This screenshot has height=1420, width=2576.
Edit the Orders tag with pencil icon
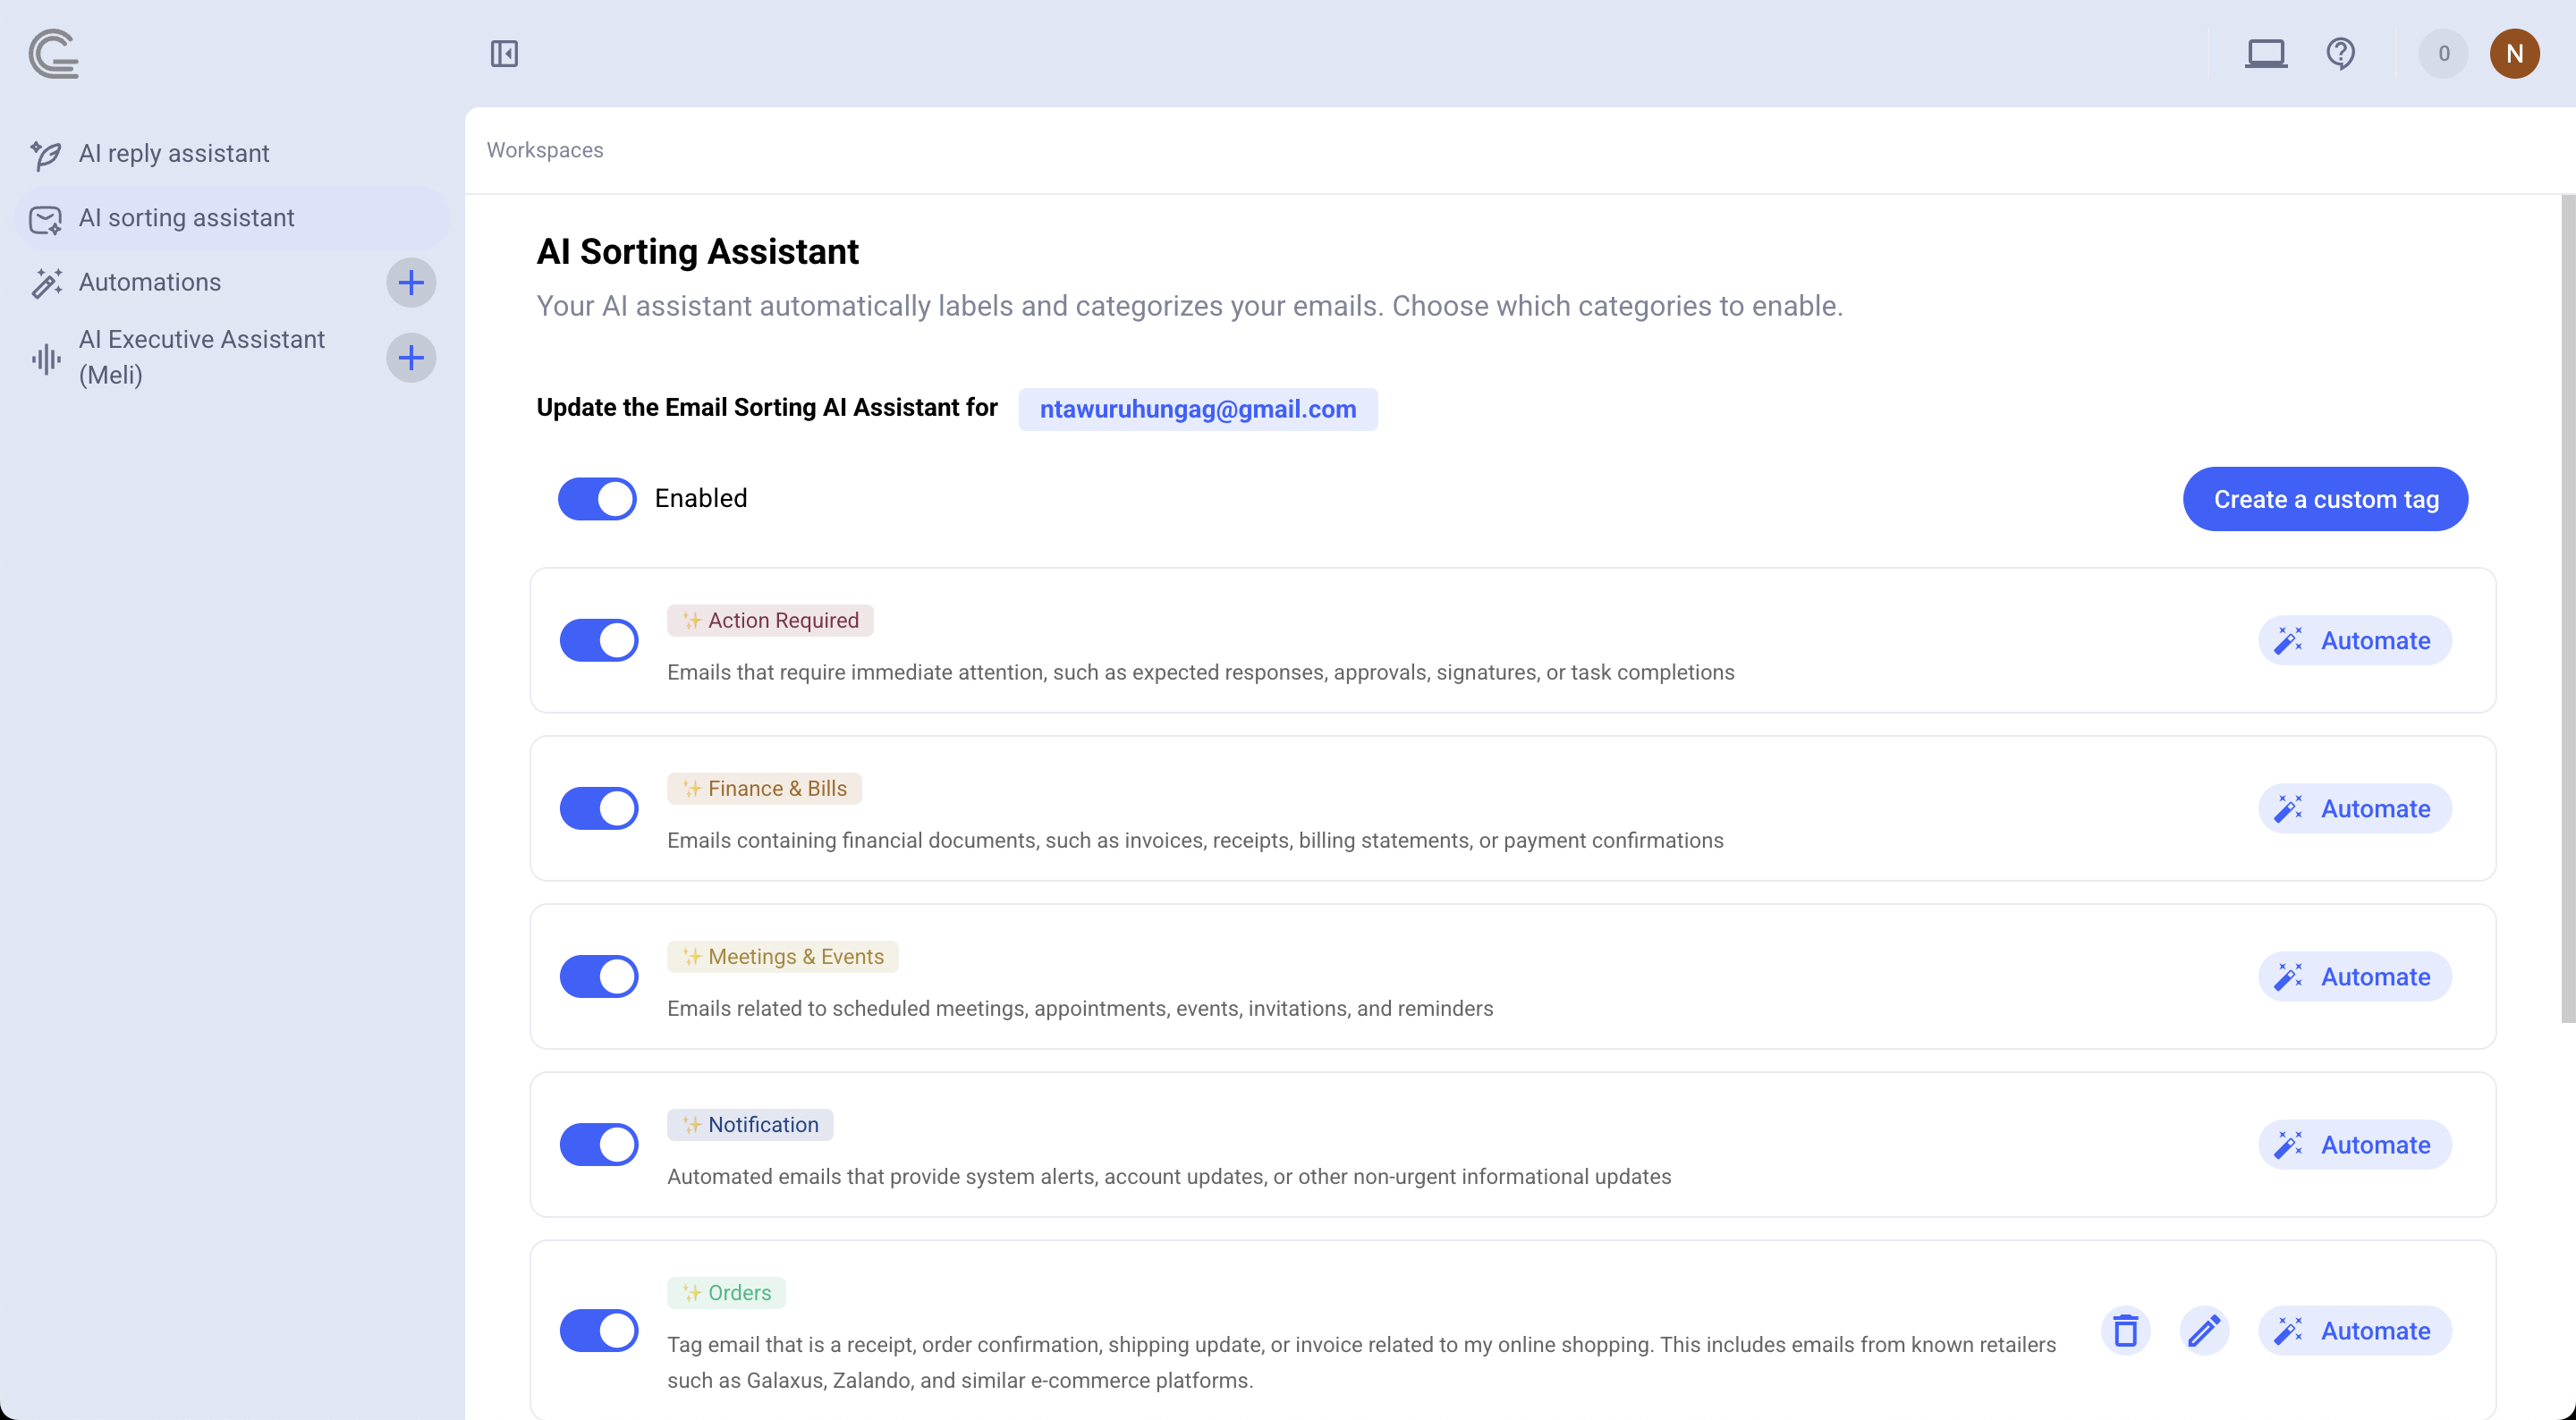(x=2203, y=1331)
